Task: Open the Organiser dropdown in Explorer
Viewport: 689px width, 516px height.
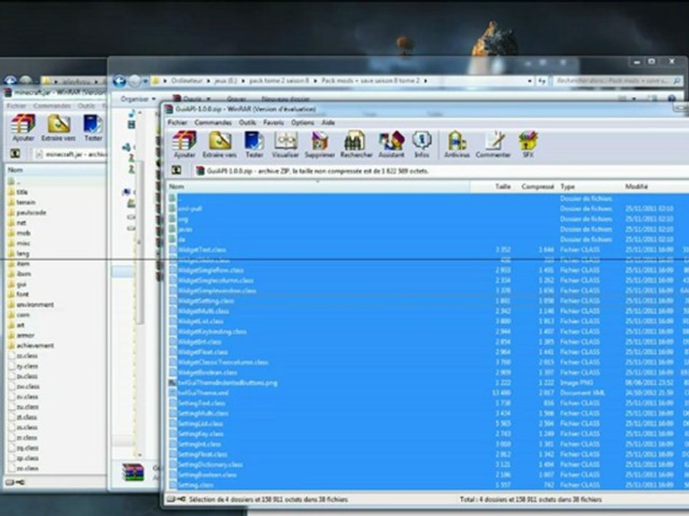Action: [137, 99]
